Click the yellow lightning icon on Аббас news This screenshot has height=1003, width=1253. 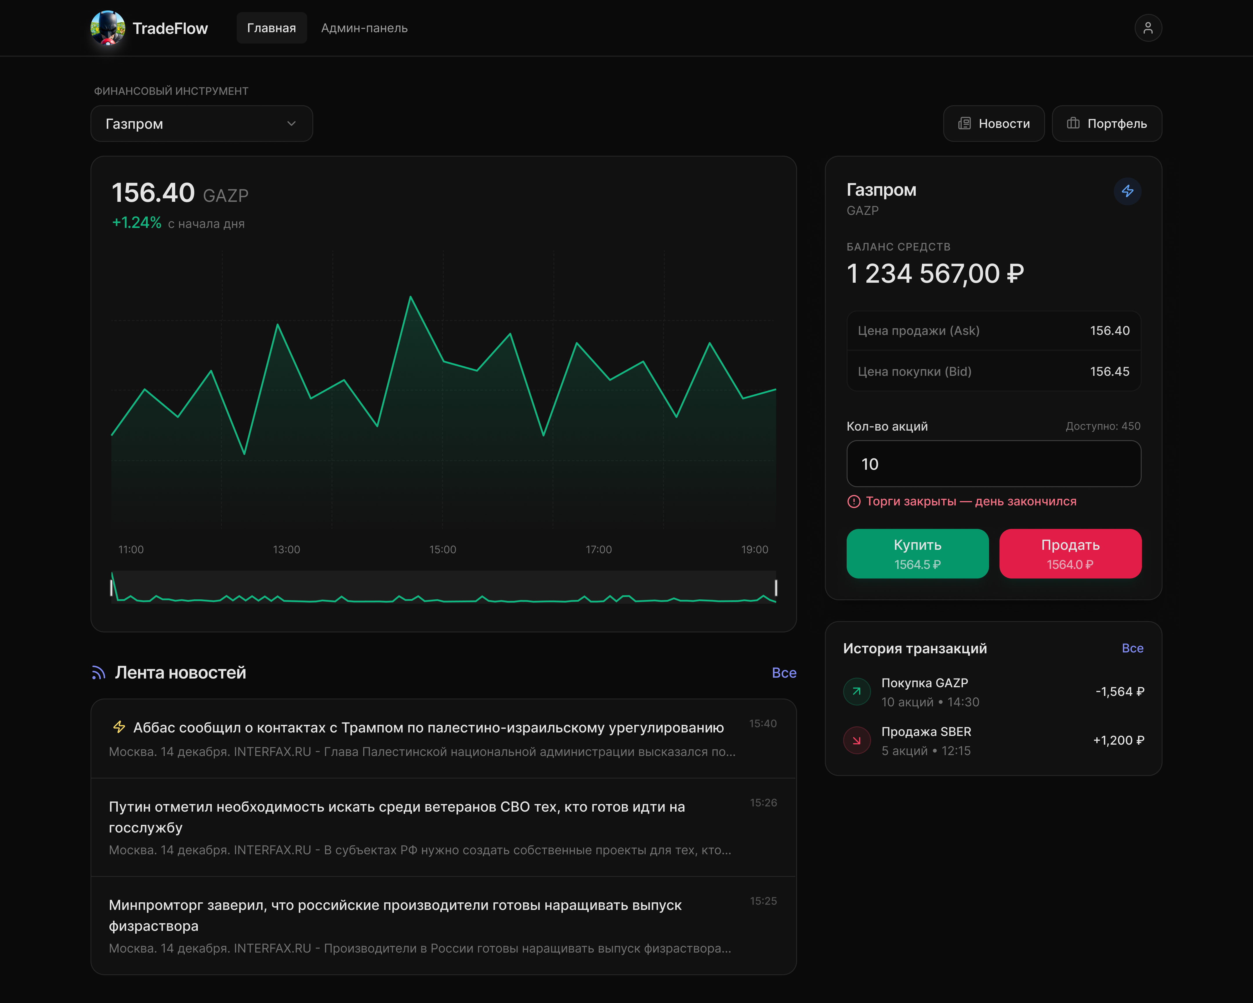(119, 727)
